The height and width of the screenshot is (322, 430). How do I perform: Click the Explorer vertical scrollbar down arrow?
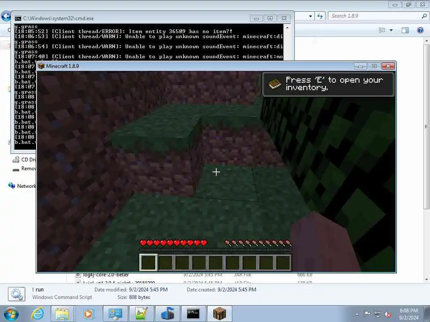427,279
